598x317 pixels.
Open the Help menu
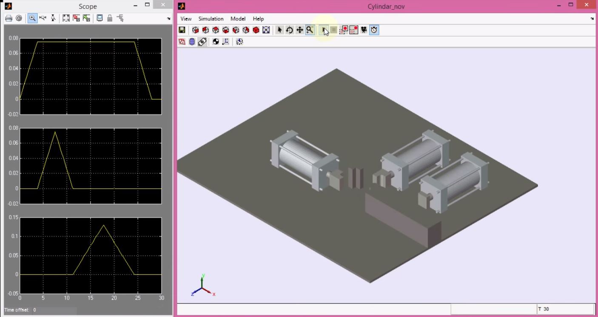coord(258,19)
